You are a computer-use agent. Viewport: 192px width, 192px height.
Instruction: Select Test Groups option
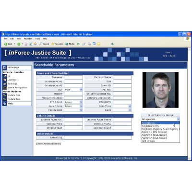pos(160,141)
